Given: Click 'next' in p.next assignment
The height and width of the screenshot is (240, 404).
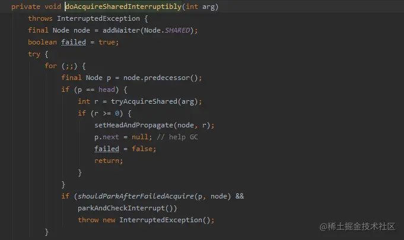Looking at the screenshot, I should point(111,137).
